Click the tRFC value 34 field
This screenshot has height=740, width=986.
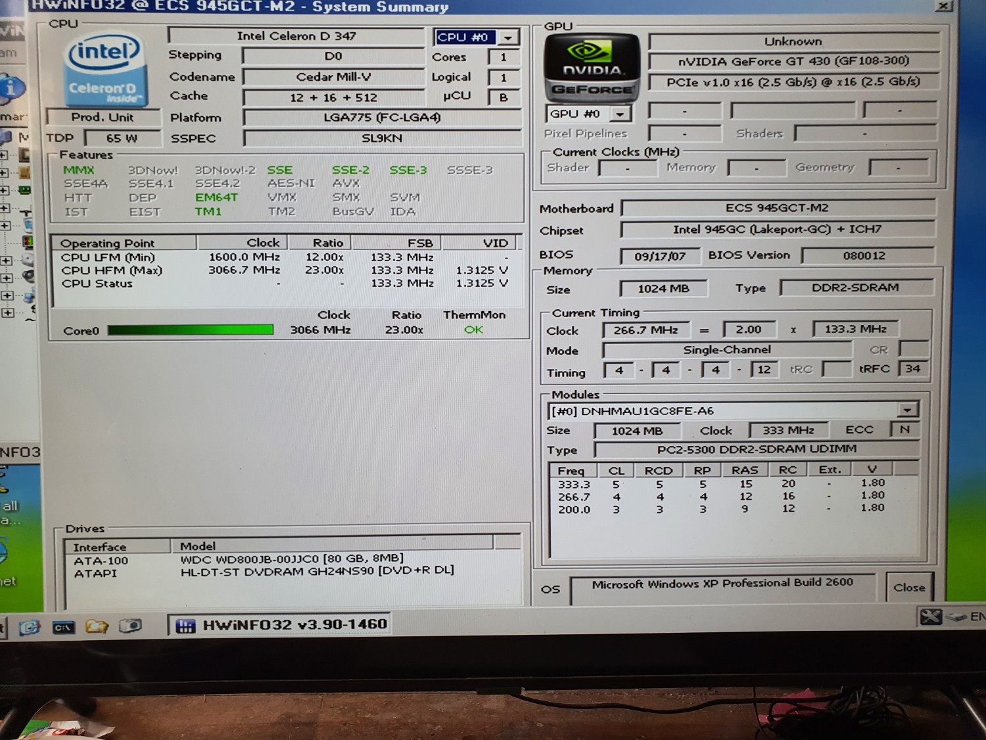tap(913, 368)
